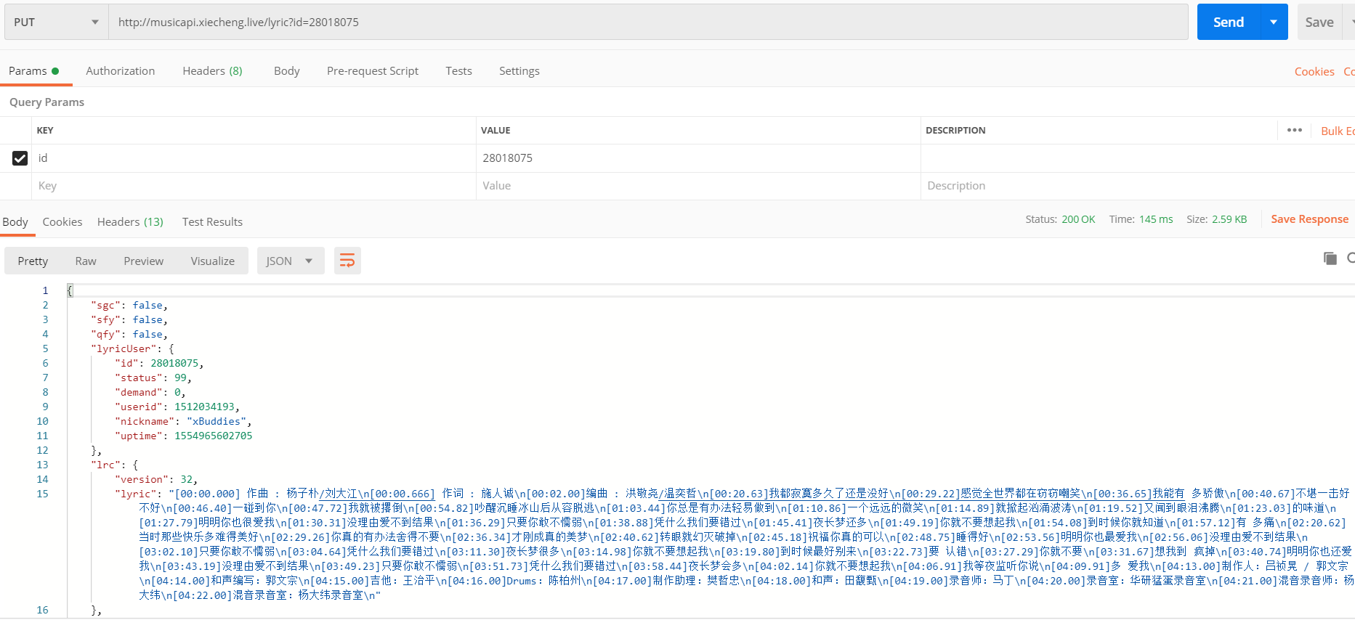
Task: Click the KEY column header
Action: click(45, 131)
